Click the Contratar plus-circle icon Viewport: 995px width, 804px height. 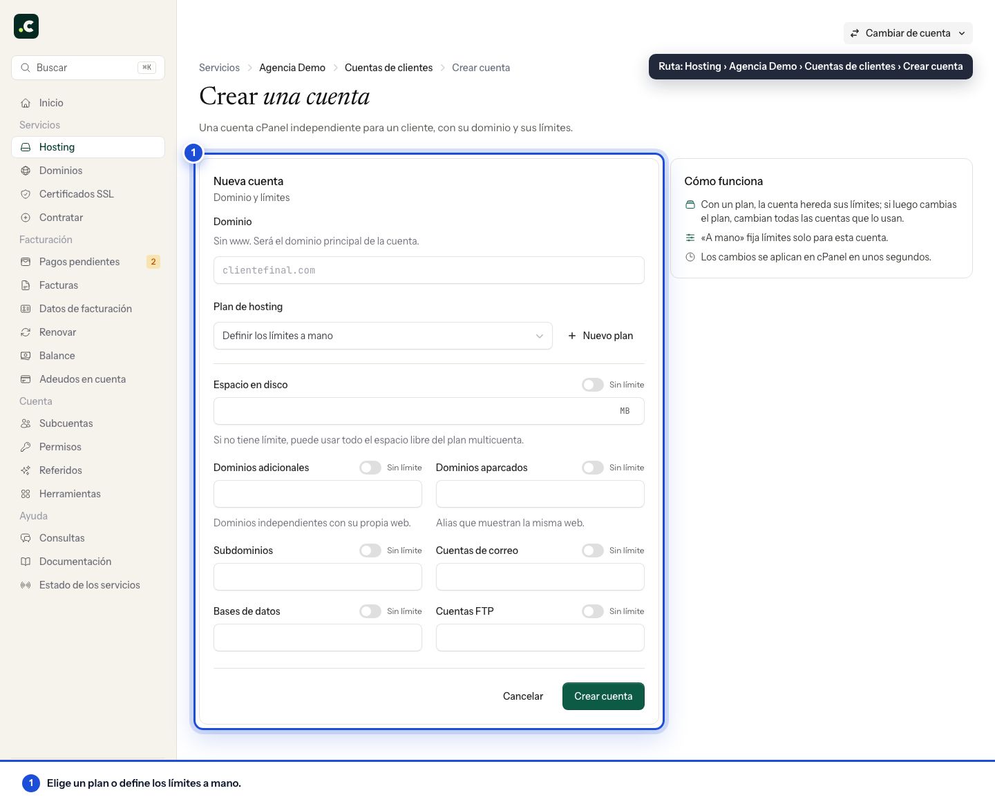[26, 218]
